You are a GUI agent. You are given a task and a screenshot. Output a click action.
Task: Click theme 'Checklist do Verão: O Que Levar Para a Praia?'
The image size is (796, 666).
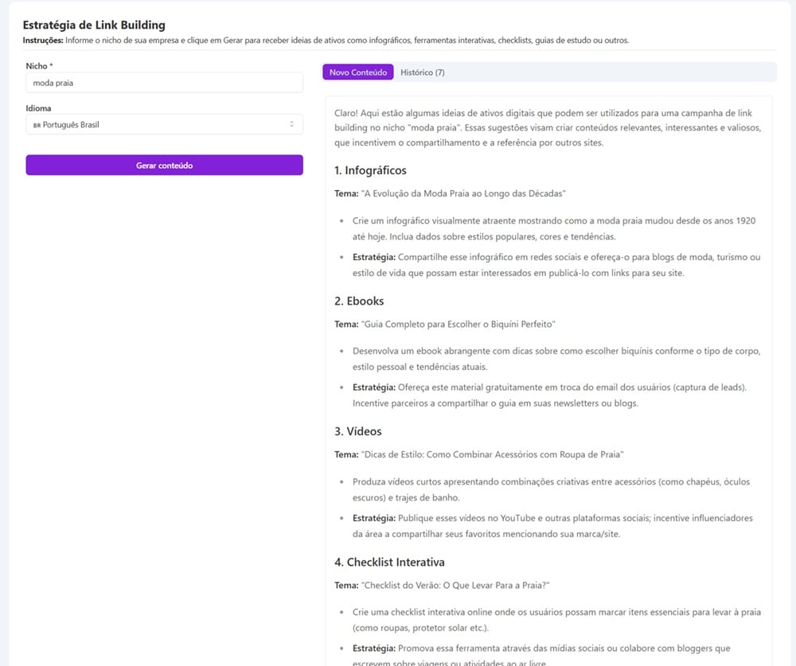point(455,586)
